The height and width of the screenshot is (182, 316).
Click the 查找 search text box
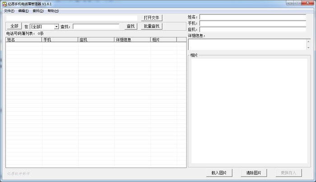coord(96,27)
